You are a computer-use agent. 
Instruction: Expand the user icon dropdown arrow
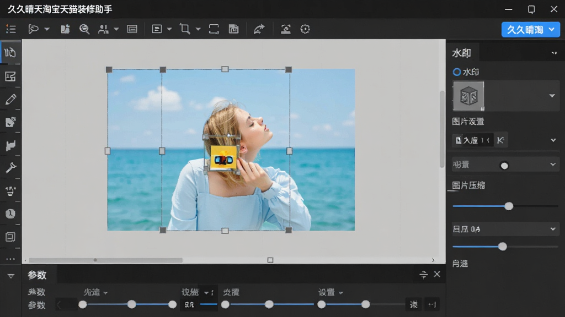tap(116, 29)
